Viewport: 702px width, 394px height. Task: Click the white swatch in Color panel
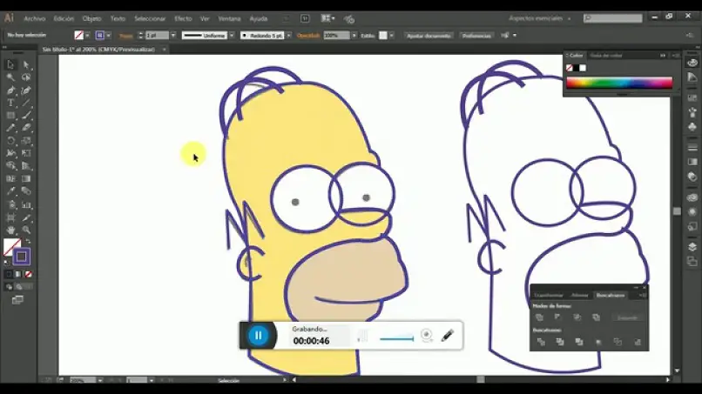pos(583,68)
